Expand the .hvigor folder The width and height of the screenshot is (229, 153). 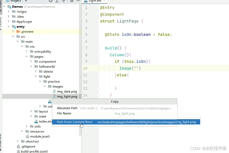[x=9, y=11]
